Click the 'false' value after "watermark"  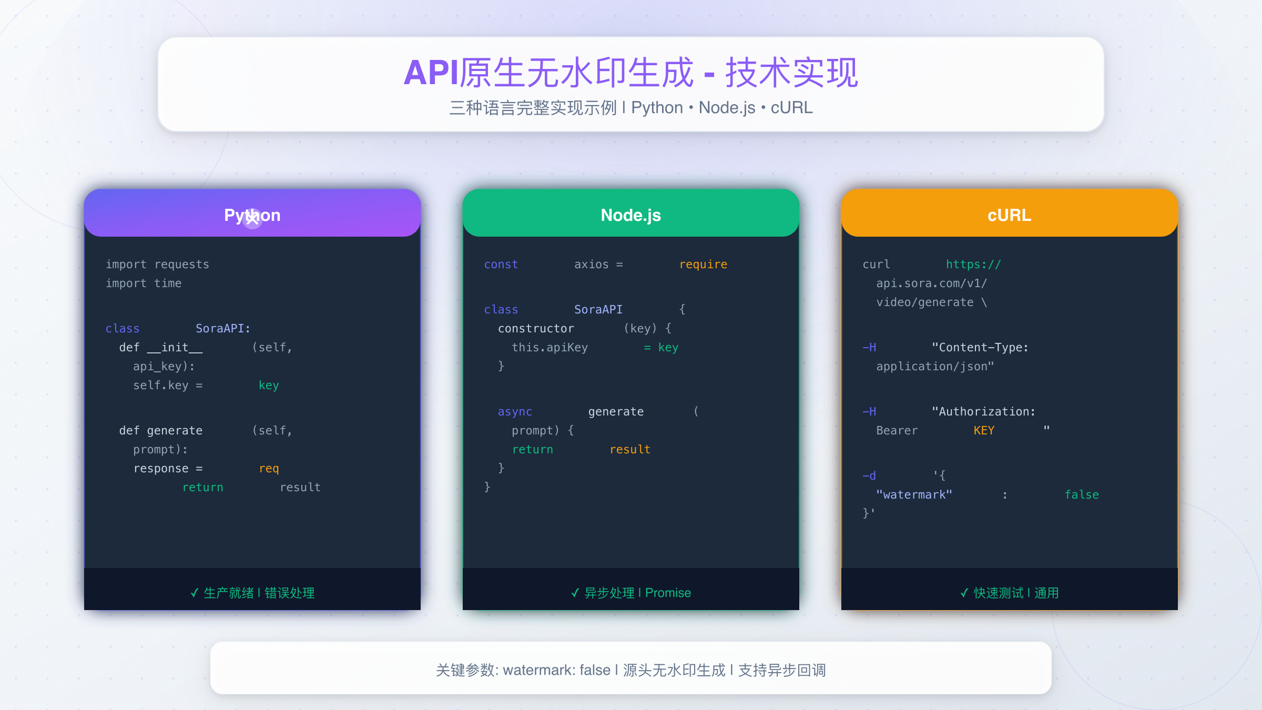[1081, 494]
